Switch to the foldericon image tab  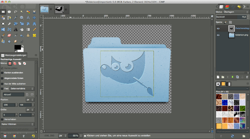[45, 9]
